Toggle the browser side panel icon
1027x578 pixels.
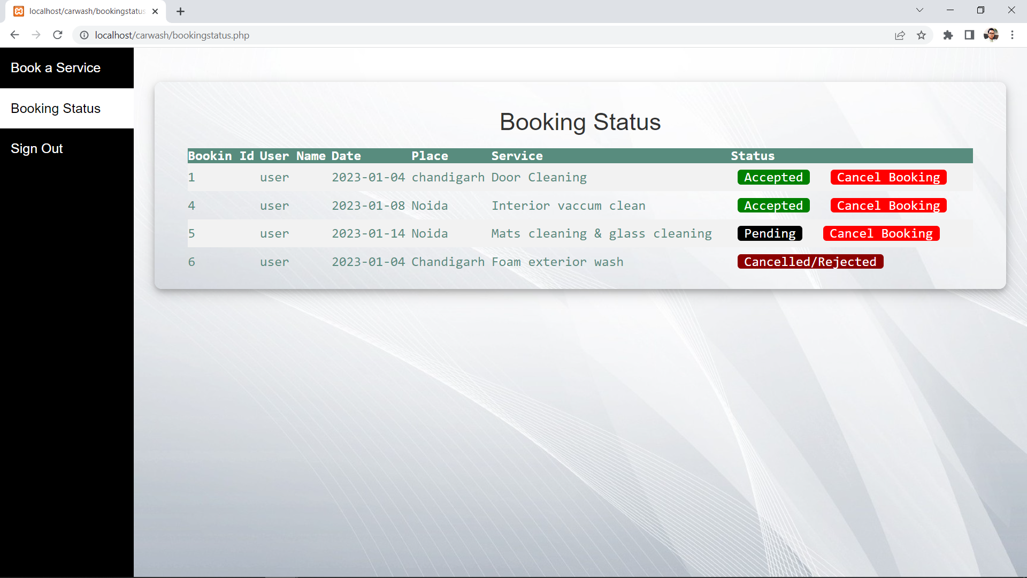(969, 35)
